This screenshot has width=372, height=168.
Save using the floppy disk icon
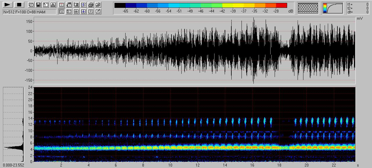click(x=38, y=5)
